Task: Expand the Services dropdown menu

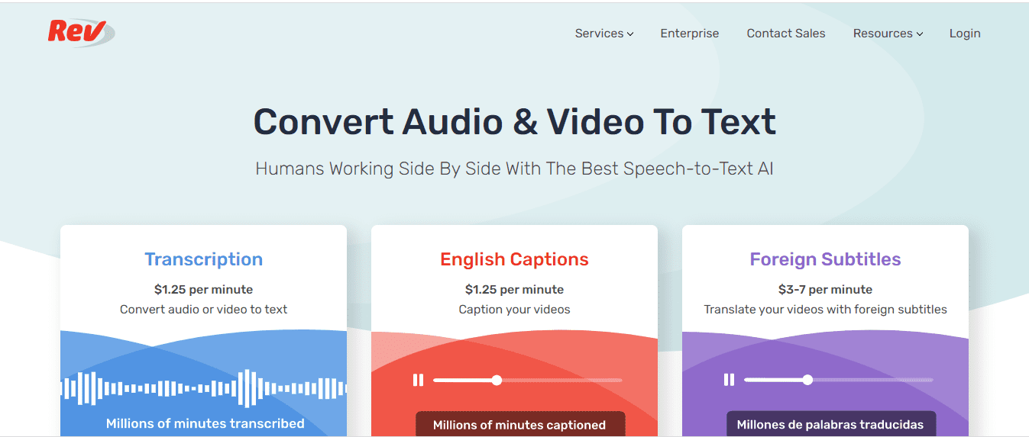Action: [604, 34]
